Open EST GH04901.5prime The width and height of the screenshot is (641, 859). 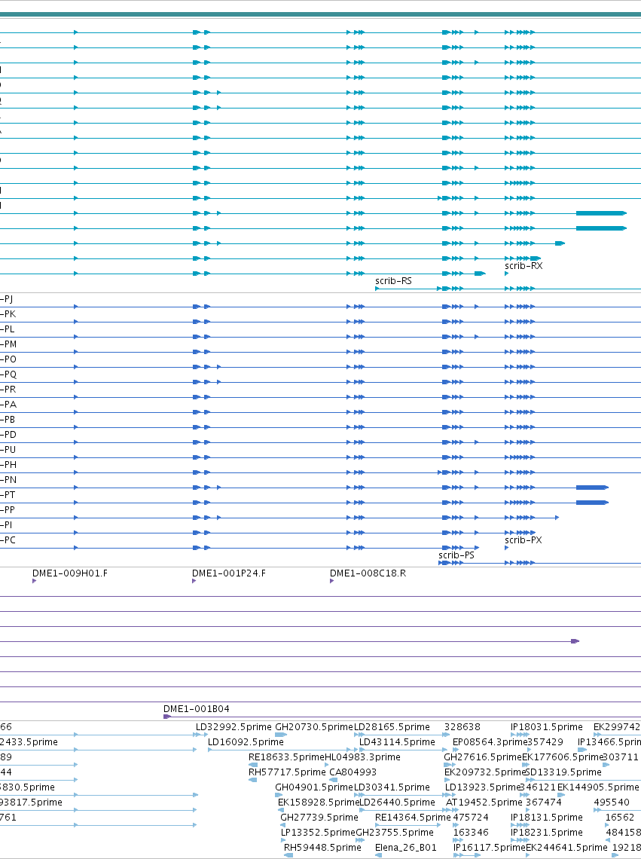click(314, 787)
